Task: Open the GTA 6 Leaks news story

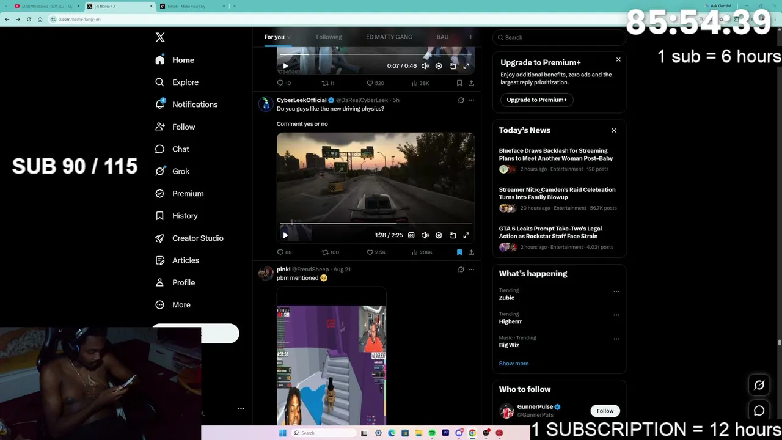Action: point(550,233)
